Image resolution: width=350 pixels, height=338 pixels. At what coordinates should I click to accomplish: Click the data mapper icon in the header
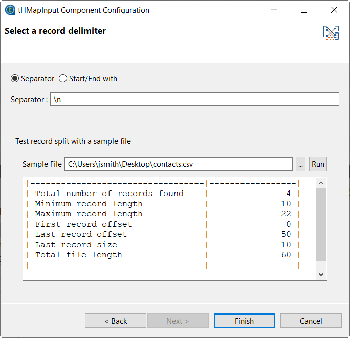[x=331, y=33]
